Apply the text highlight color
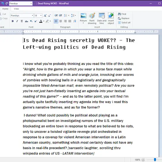 pyautogui.click(x=47, y=21)
